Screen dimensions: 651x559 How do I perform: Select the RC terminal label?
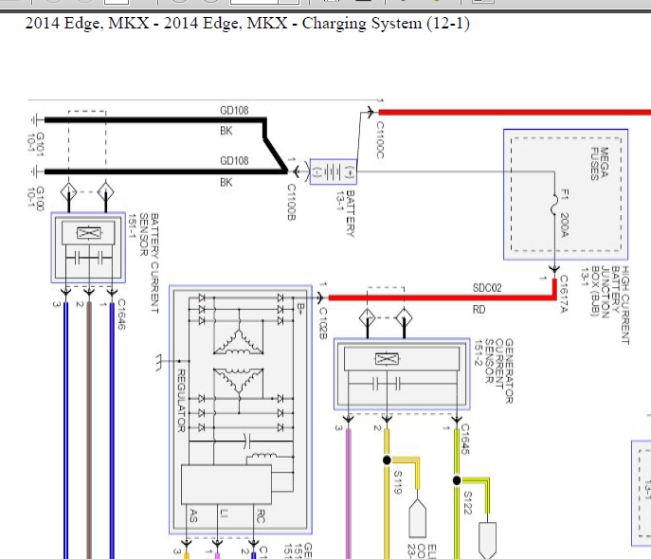(x=261, y=516)
